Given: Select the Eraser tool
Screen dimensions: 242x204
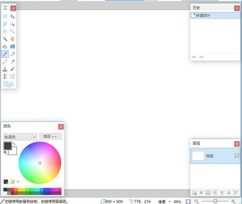Looking at the screenshot, I should click(13, 54).
